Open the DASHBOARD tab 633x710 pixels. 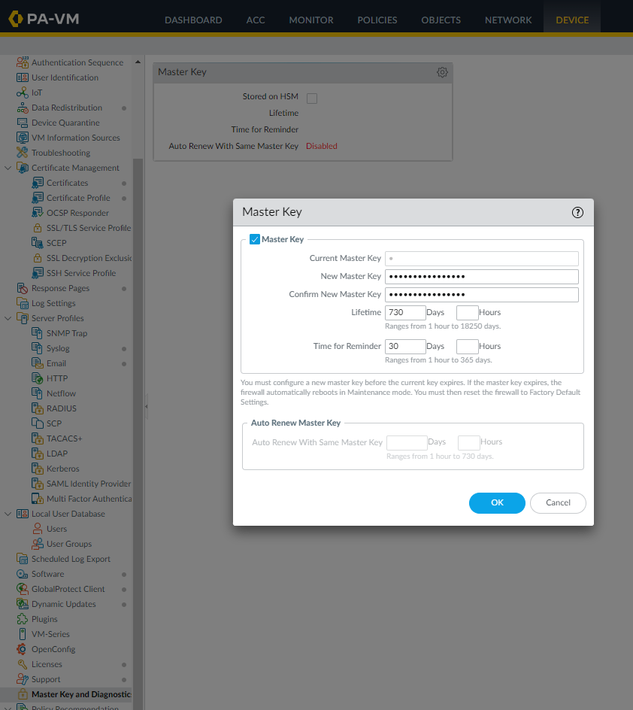[x=193, y=20]
